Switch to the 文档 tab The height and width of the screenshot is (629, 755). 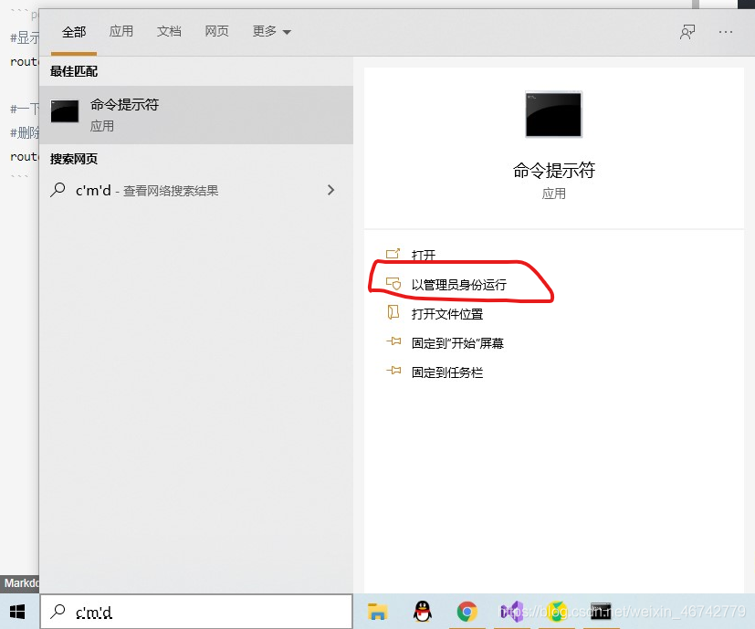click(x=169, y=31)
